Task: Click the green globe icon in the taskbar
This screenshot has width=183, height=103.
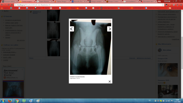Action: (x=24, y=101)
